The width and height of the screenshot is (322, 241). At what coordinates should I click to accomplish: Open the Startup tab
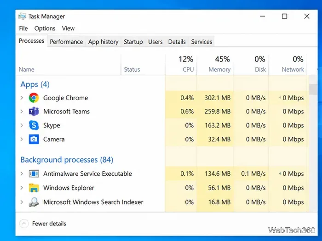(x=133, y=42)
